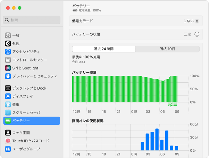Select ユーザとグループ label
This screenshot has height=158, width=209.
(x=26, y=149)
